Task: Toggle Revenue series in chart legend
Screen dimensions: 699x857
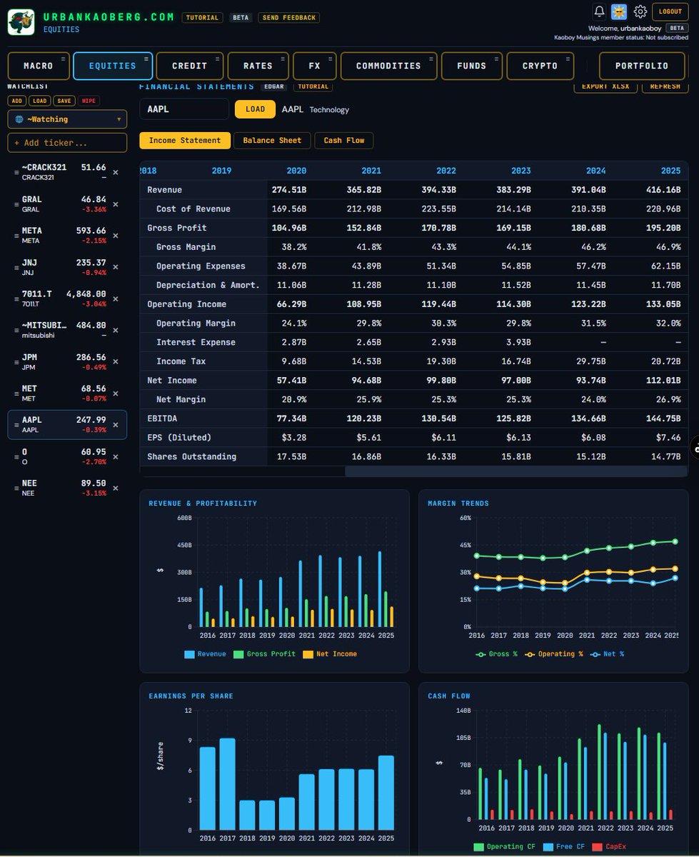Action: point(206,654)
